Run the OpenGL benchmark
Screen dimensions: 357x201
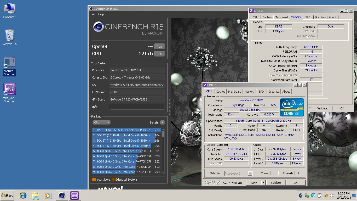tap(159, 47)
